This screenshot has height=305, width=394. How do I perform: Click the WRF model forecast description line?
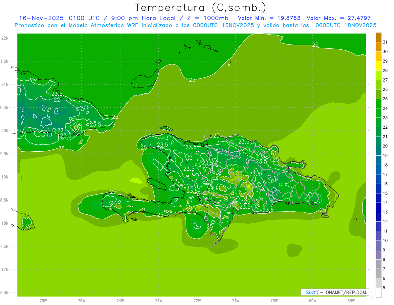(x=195, y=25)
